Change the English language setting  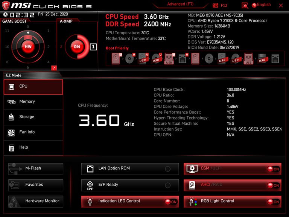point(262,5)
